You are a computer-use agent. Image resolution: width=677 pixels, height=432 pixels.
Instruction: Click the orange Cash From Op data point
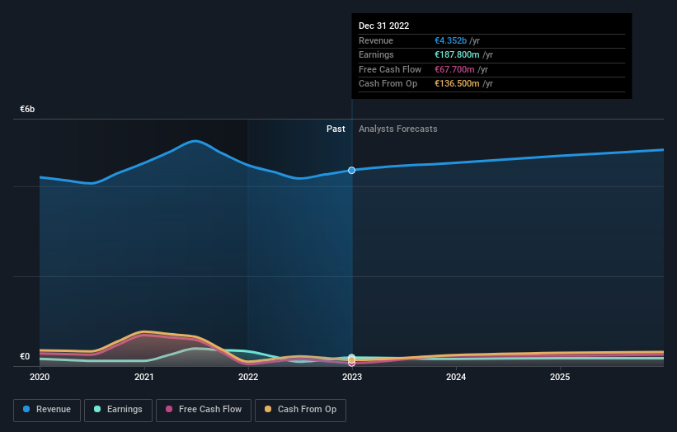(352, 360)
